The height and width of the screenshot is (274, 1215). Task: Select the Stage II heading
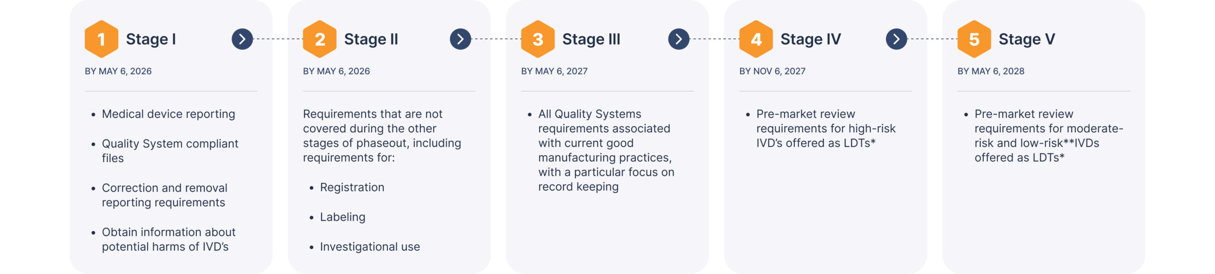pos(371,39)
